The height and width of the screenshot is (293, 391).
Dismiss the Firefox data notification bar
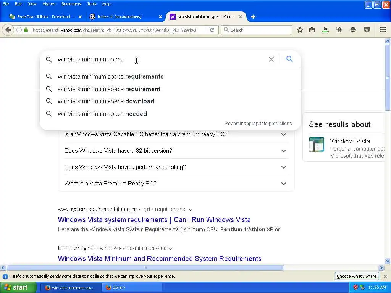pos(385,276)
